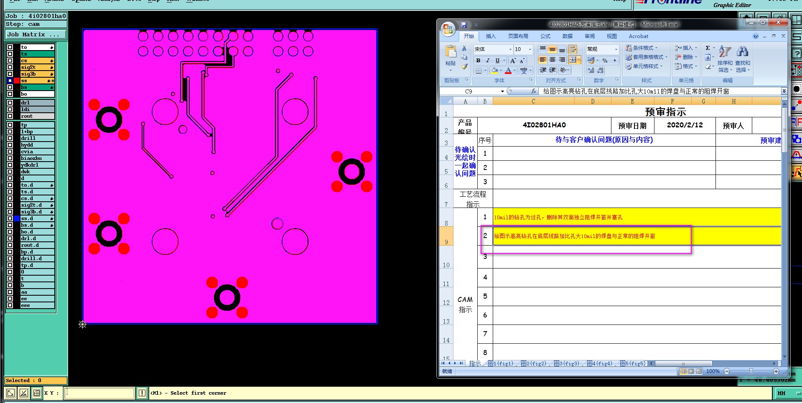Toggle italic formatting in Excel
Screen dimensions: 802x403
[487, 61]
